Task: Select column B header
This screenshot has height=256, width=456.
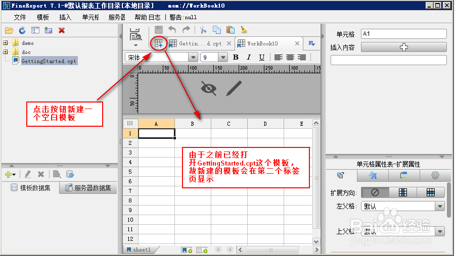Action: click(193, 124)
